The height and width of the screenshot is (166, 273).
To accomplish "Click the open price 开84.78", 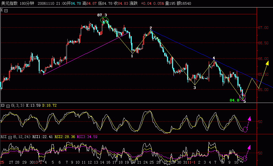I will pyautogui.click(x=74, y=3).
